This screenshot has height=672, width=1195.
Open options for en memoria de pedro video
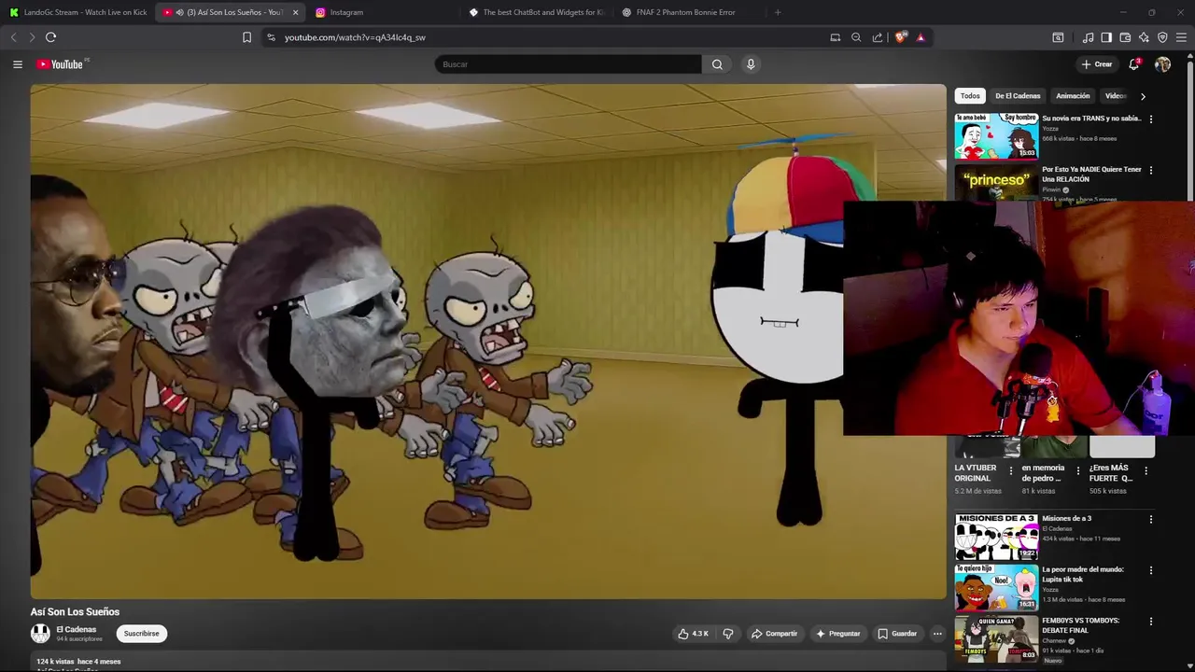click(x=1077, y=471)
